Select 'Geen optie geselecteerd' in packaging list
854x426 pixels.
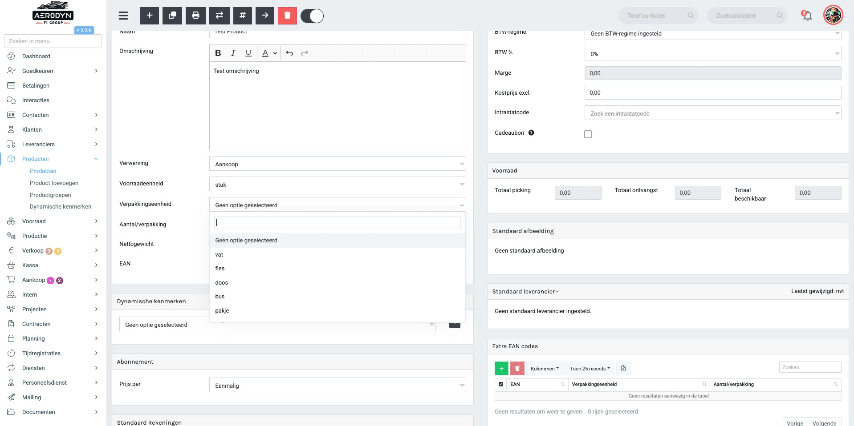pos(338,240)
